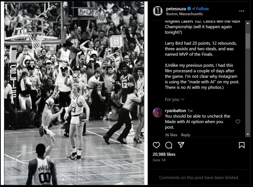Viewport: 253px width, 187px height.
Task: Click scrollbar down arrow in comments
Action: click(248, 134)
